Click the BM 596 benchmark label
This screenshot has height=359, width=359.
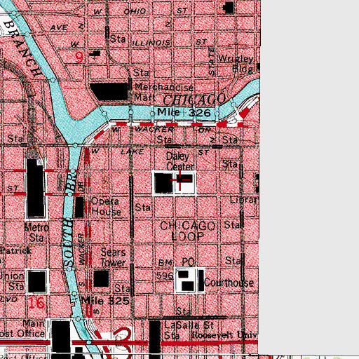165,269
